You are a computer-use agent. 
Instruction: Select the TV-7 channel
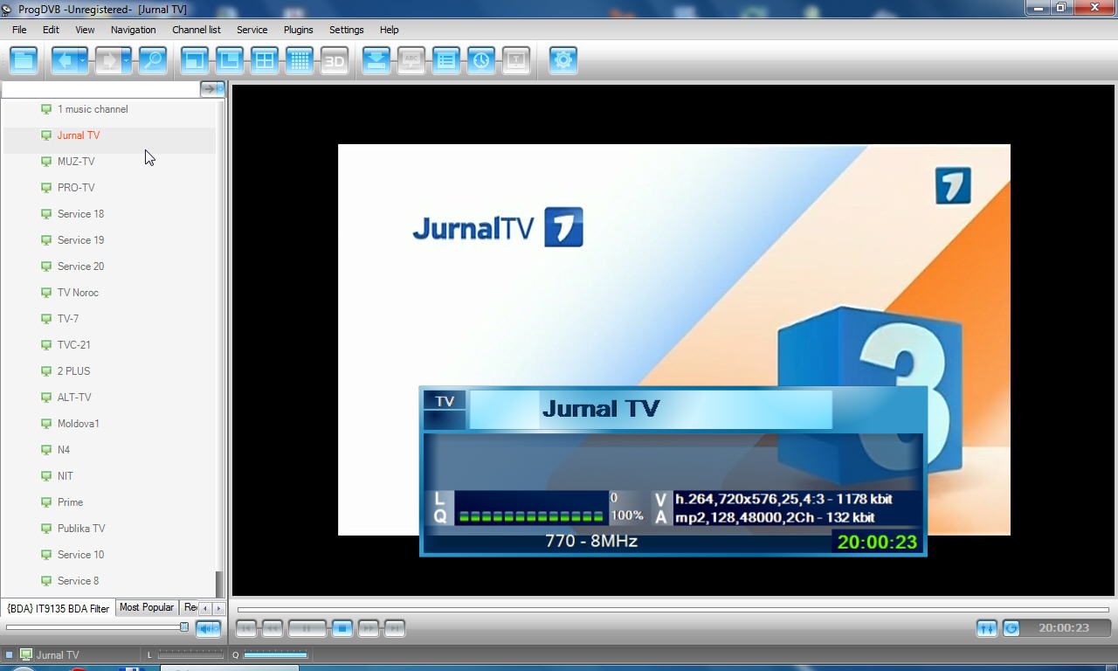tap(68, 319)
